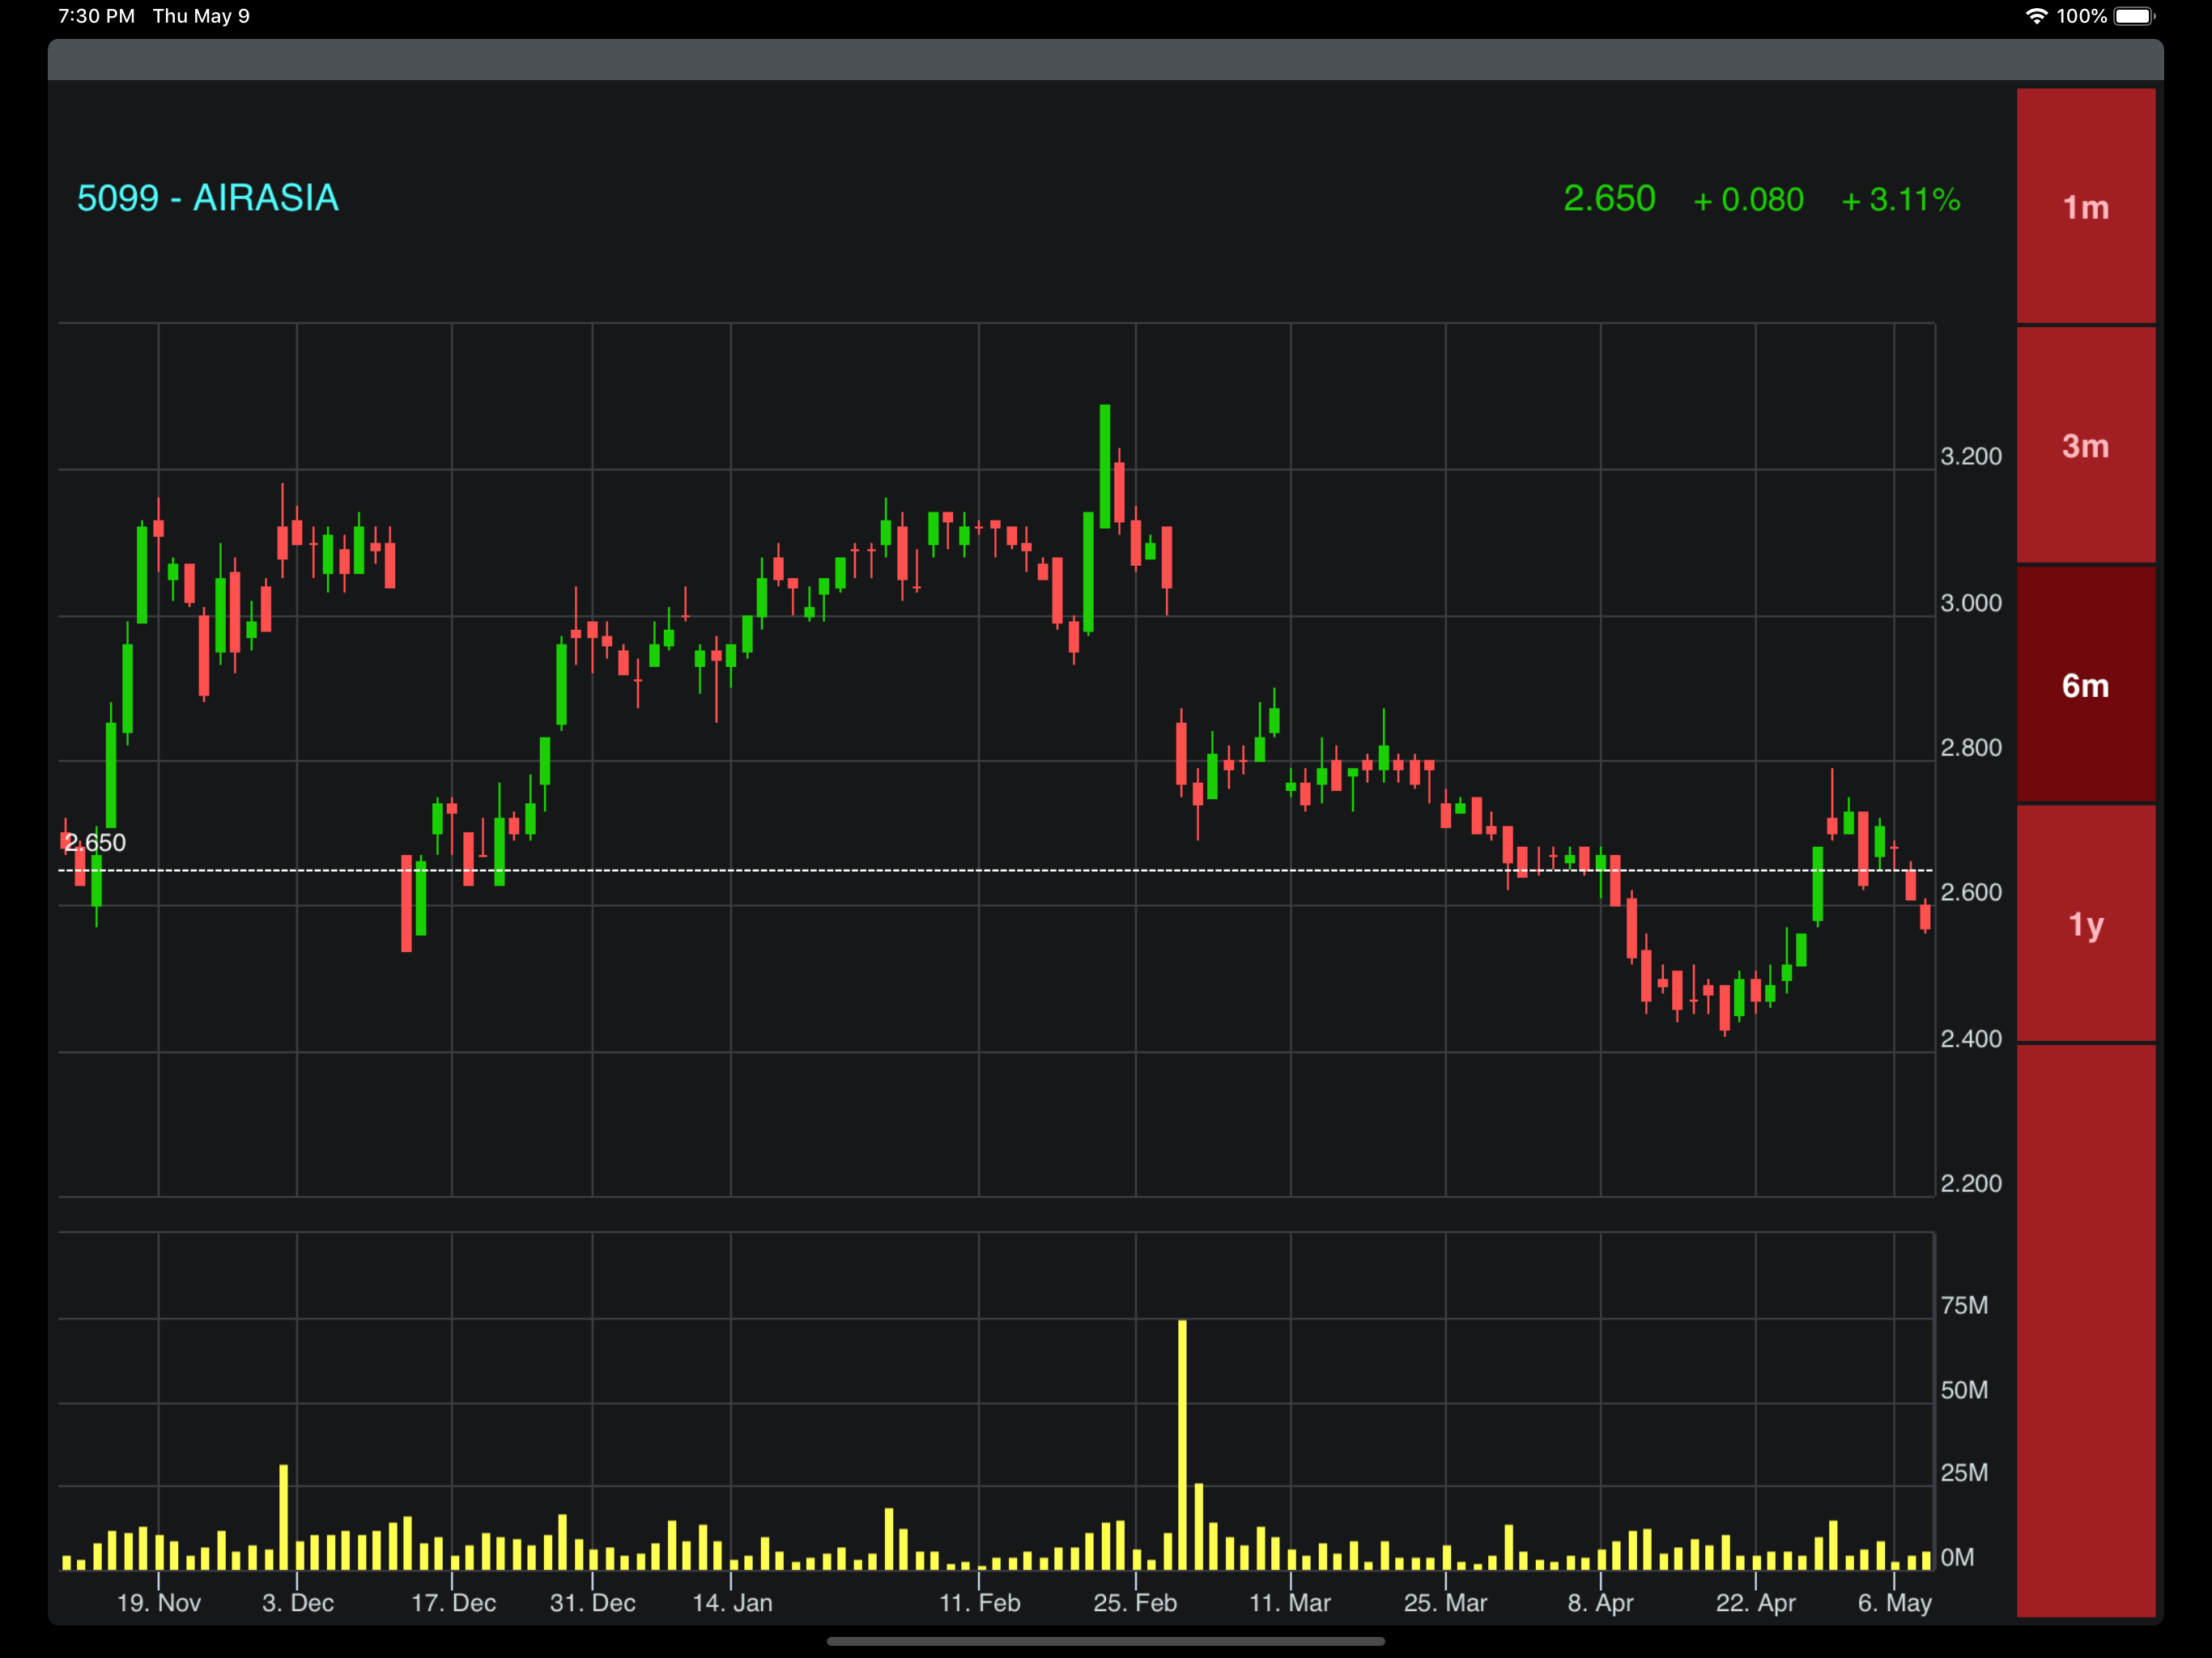Tap the 11. Mar date label
The image size is (2212, 1658).
click(1290, 1602)
